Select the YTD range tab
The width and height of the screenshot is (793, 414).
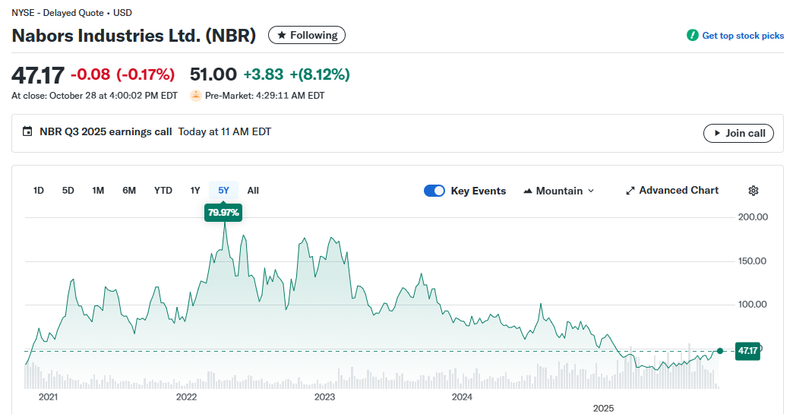pyautogui.click(x=163, y=191)
